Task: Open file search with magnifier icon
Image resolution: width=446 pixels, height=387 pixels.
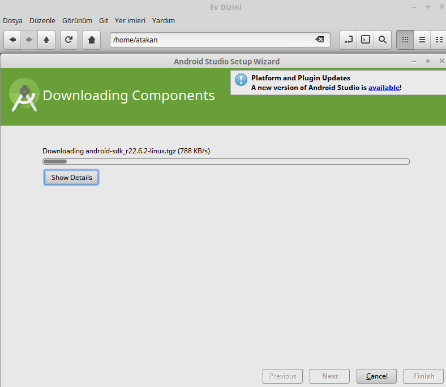Action: pos(383,40)
